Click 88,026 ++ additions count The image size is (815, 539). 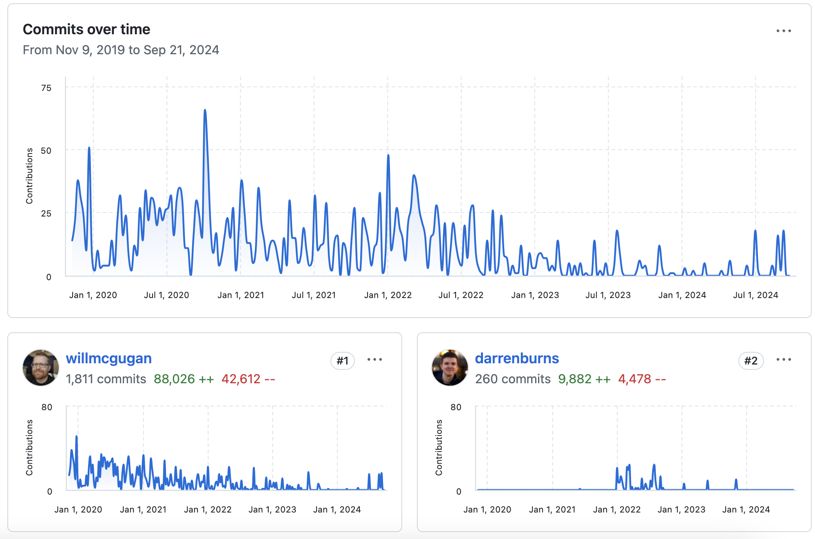(x=184, y=379)
